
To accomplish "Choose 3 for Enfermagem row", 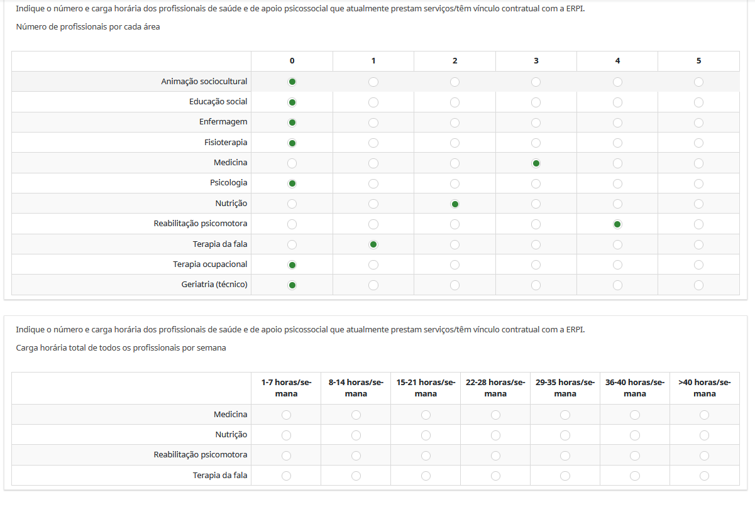I will coord(536,123).
